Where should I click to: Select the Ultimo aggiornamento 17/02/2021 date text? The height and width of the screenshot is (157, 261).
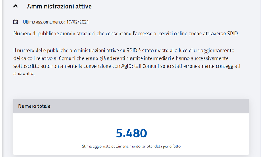pyautogui.click(x=56, y=22)
